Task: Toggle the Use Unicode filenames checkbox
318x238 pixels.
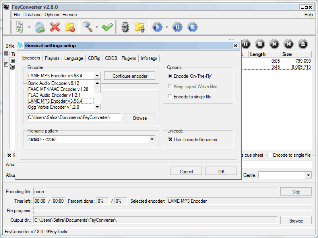Action: pos(171,140)
